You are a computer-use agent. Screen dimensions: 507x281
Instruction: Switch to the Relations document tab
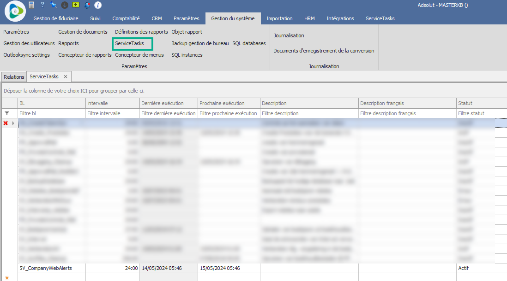click(14, 77)
